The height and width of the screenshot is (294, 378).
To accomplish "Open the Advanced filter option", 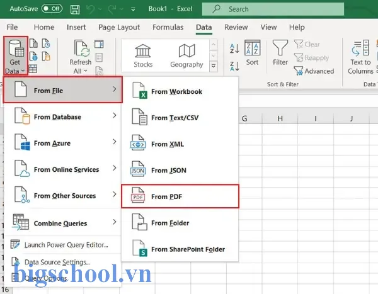I will 314,71.
